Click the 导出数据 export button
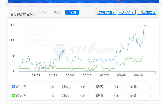Screen dimensions: 162x104 pyautogui.click(x=146, y=12)
